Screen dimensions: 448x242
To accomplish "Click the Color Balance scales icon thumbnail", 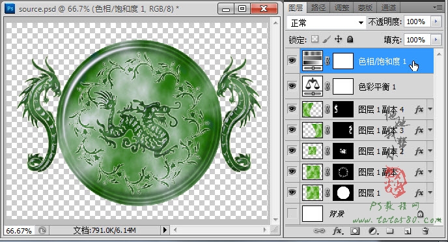I will 313,86.
